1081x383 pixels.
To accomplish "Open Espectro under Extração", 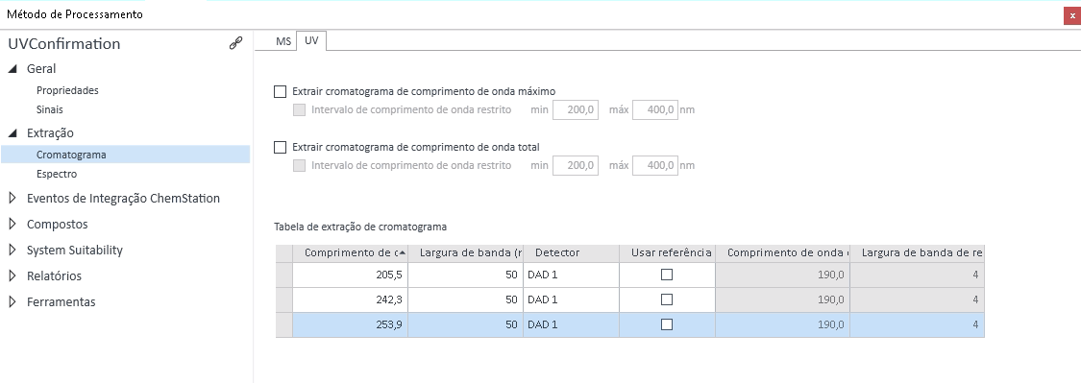I will click(57, 175).
